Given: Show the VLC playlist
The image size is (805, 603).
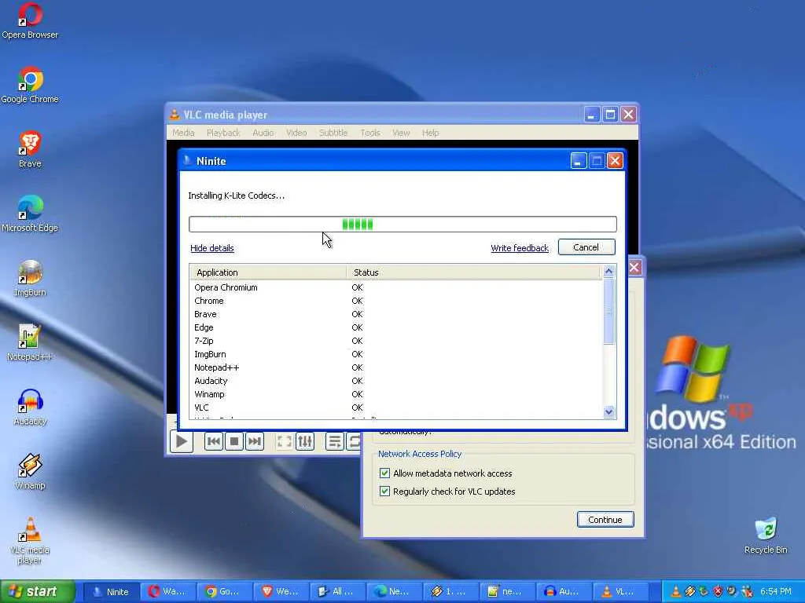Looking at the screenshot, I should coord(334,441).
